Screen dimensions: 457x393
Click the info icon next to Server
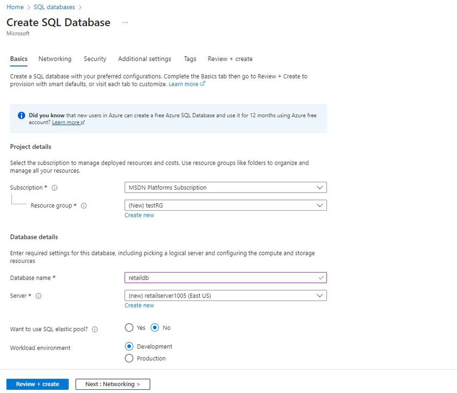[x=39, y=296]
